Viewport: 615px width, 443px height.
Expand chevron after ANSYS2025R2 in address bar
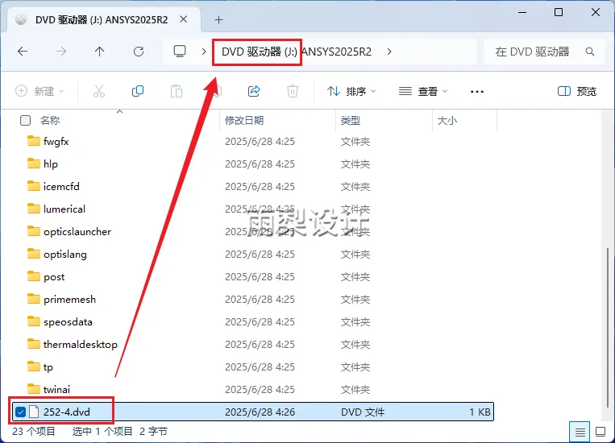coord(389,52)
